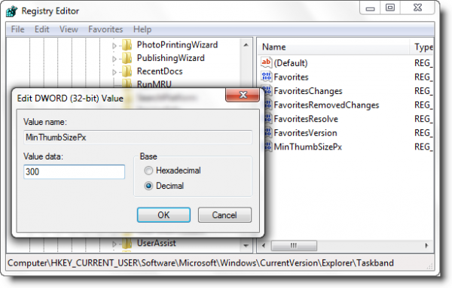Expand the PhotoPrintingWizard tree node
452x288 pixels.
coord(115,45)
